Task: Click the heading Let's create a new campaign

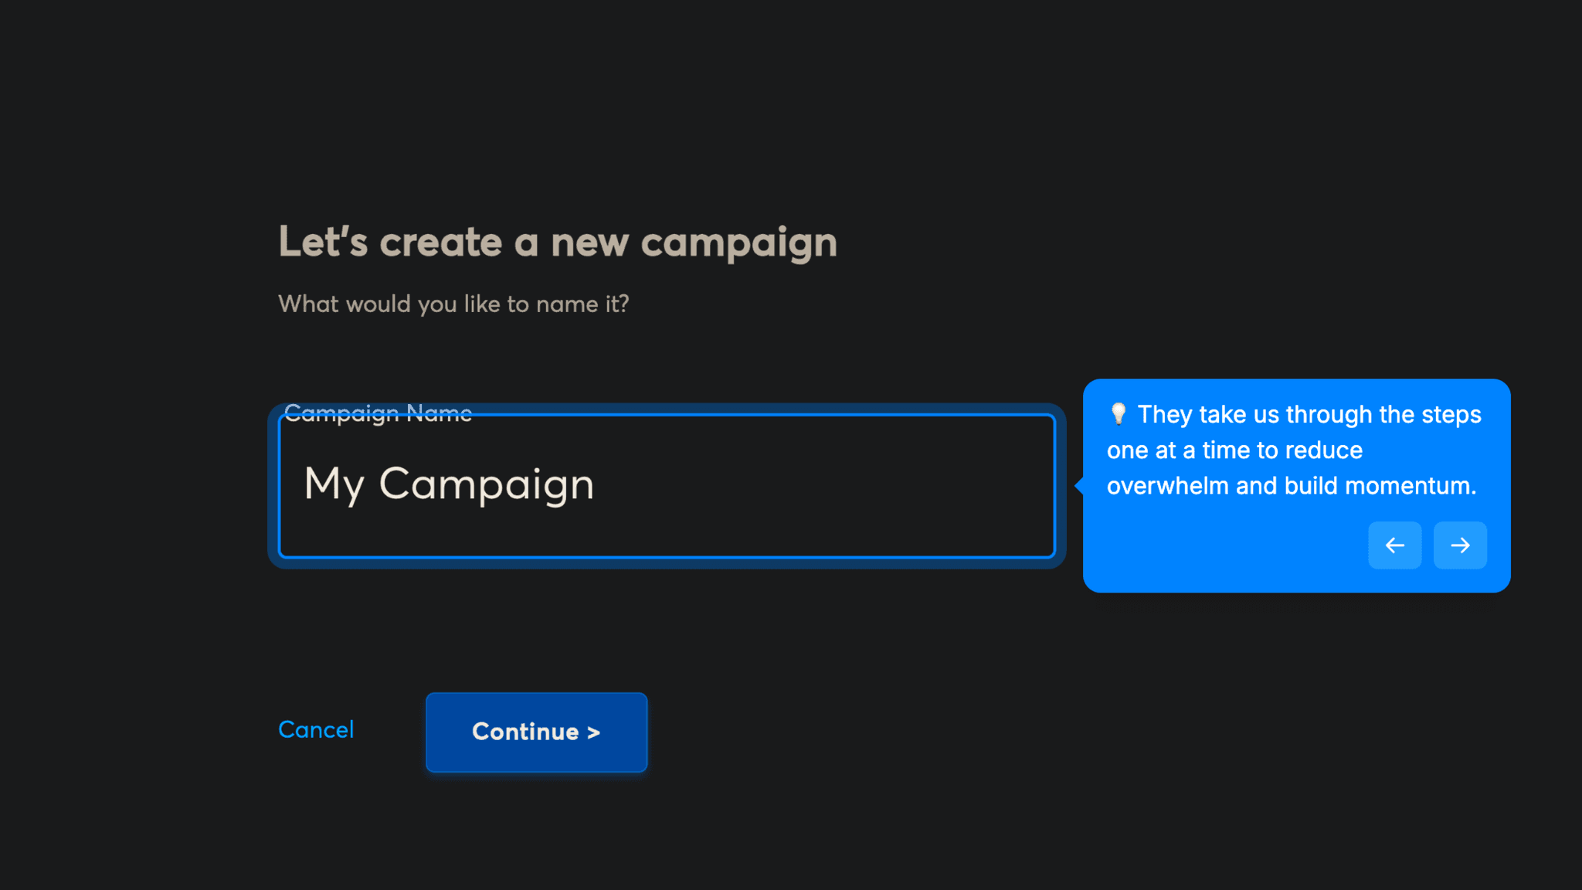Action: (558, 242)
